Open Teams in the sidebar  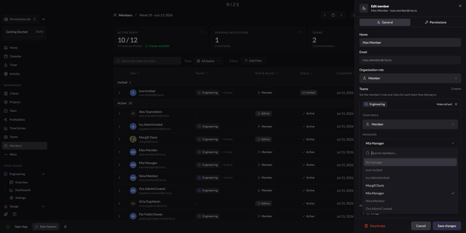[24, 137]
